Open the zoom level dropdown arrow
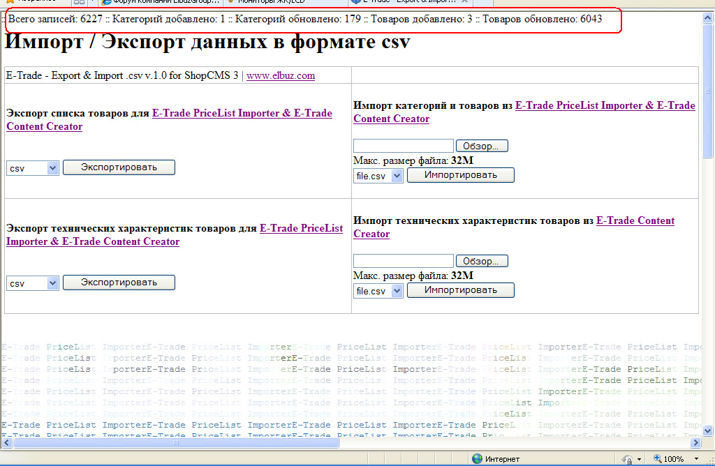715x466 pixels. click(696, 459)
